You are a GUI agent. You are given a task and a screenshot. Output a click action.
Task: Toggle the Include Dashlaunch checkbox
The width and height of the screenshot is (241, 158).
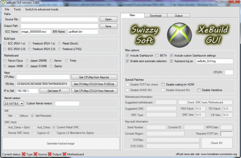click(x=127, y=56)
